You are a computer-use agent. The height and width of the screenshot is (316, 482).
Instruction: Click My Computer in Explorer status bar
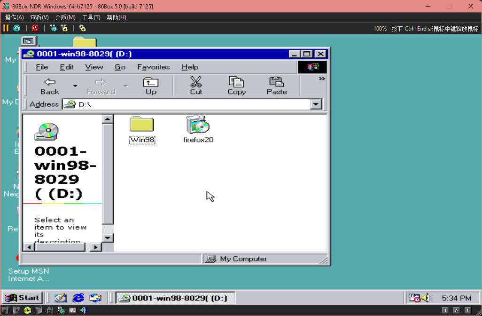click(236, 259)
